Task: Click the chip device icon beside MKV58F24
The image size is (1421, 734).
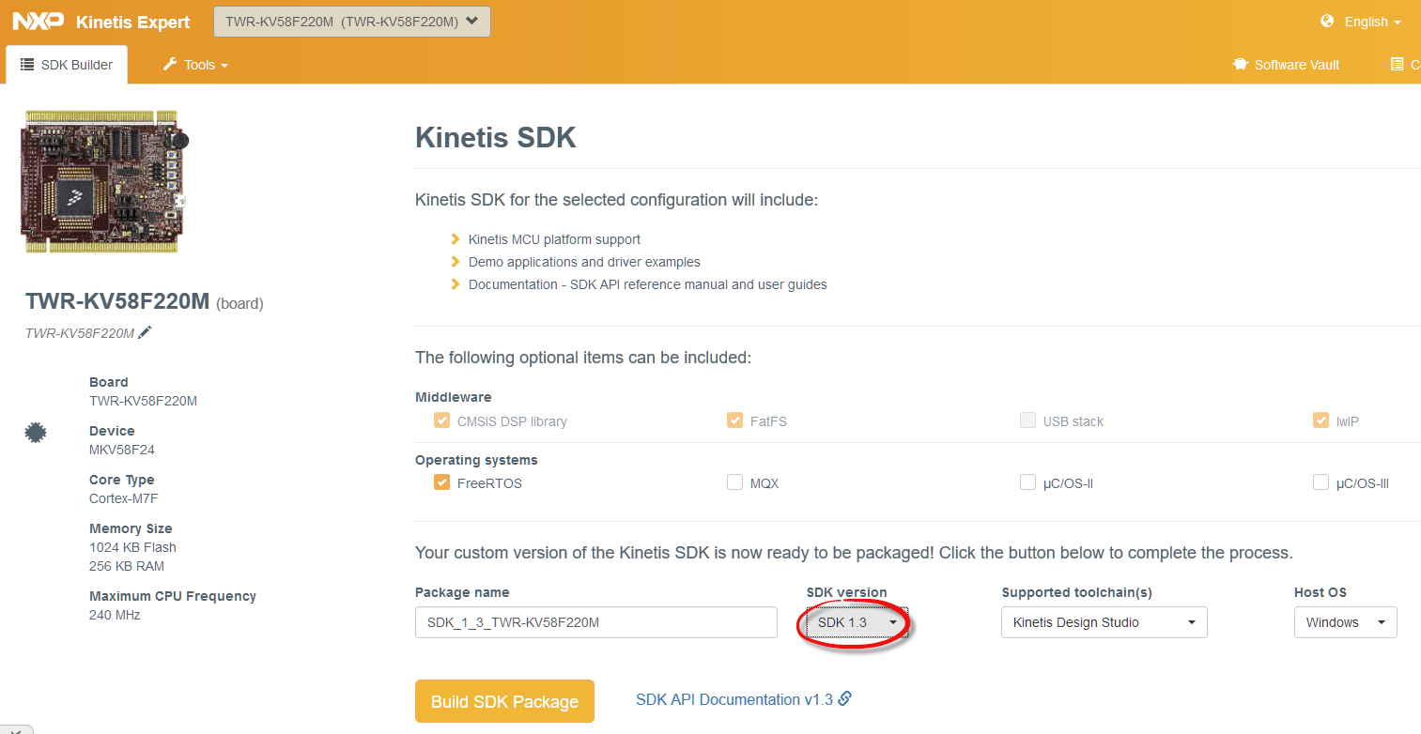Action: click(x=36, y=432)
